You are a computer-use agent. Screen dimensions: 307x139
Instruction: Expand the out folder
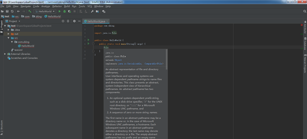[9, 34]
